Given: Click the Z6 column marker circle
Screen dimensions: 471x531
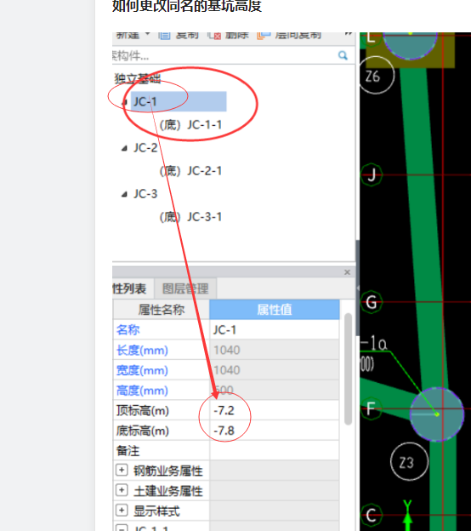Looking at the screenshot, I should 375,75.
